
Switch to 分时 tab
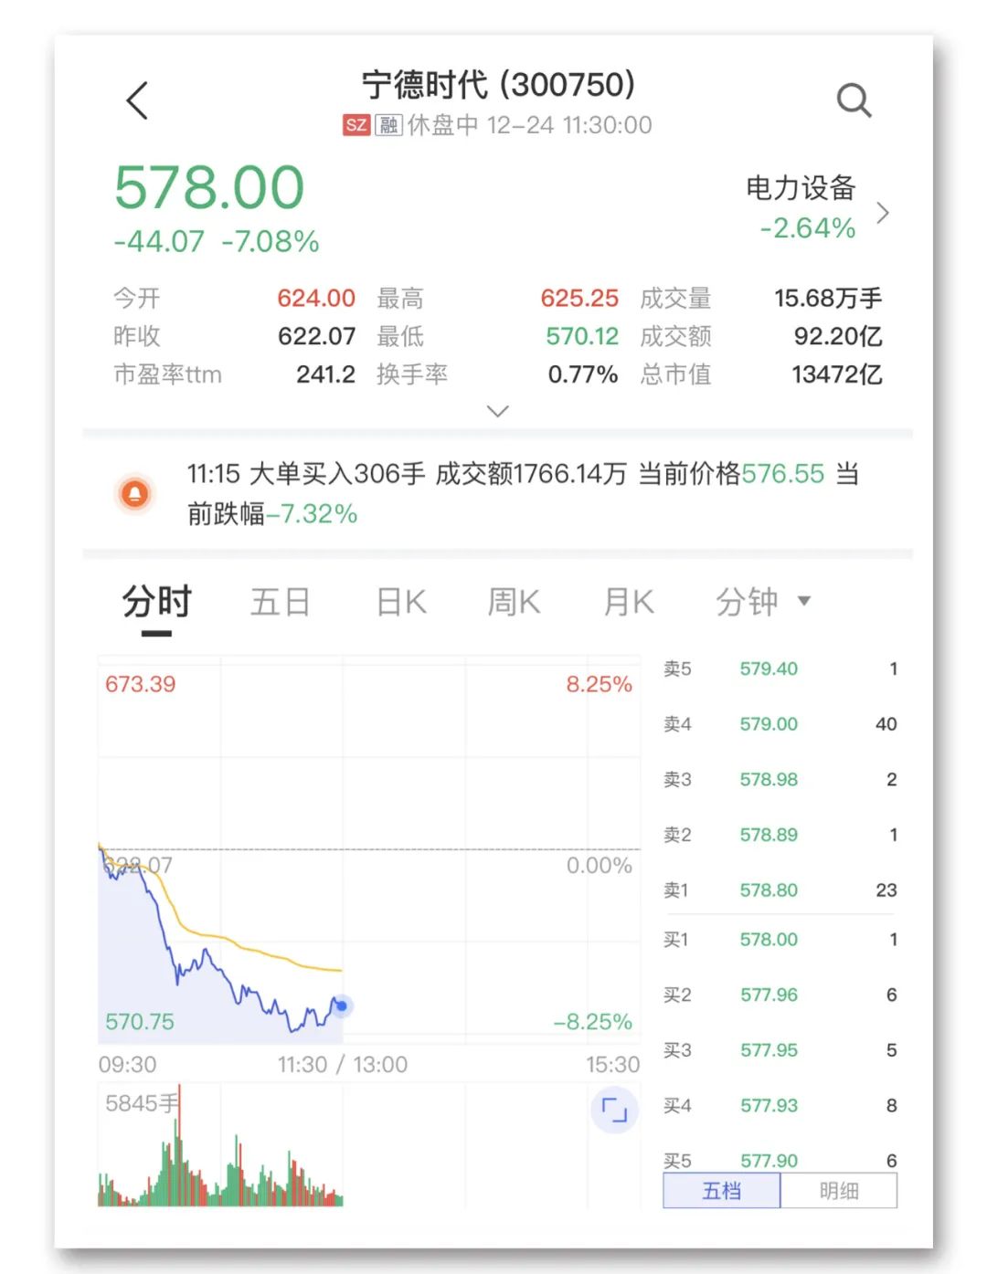pos(157,602)
